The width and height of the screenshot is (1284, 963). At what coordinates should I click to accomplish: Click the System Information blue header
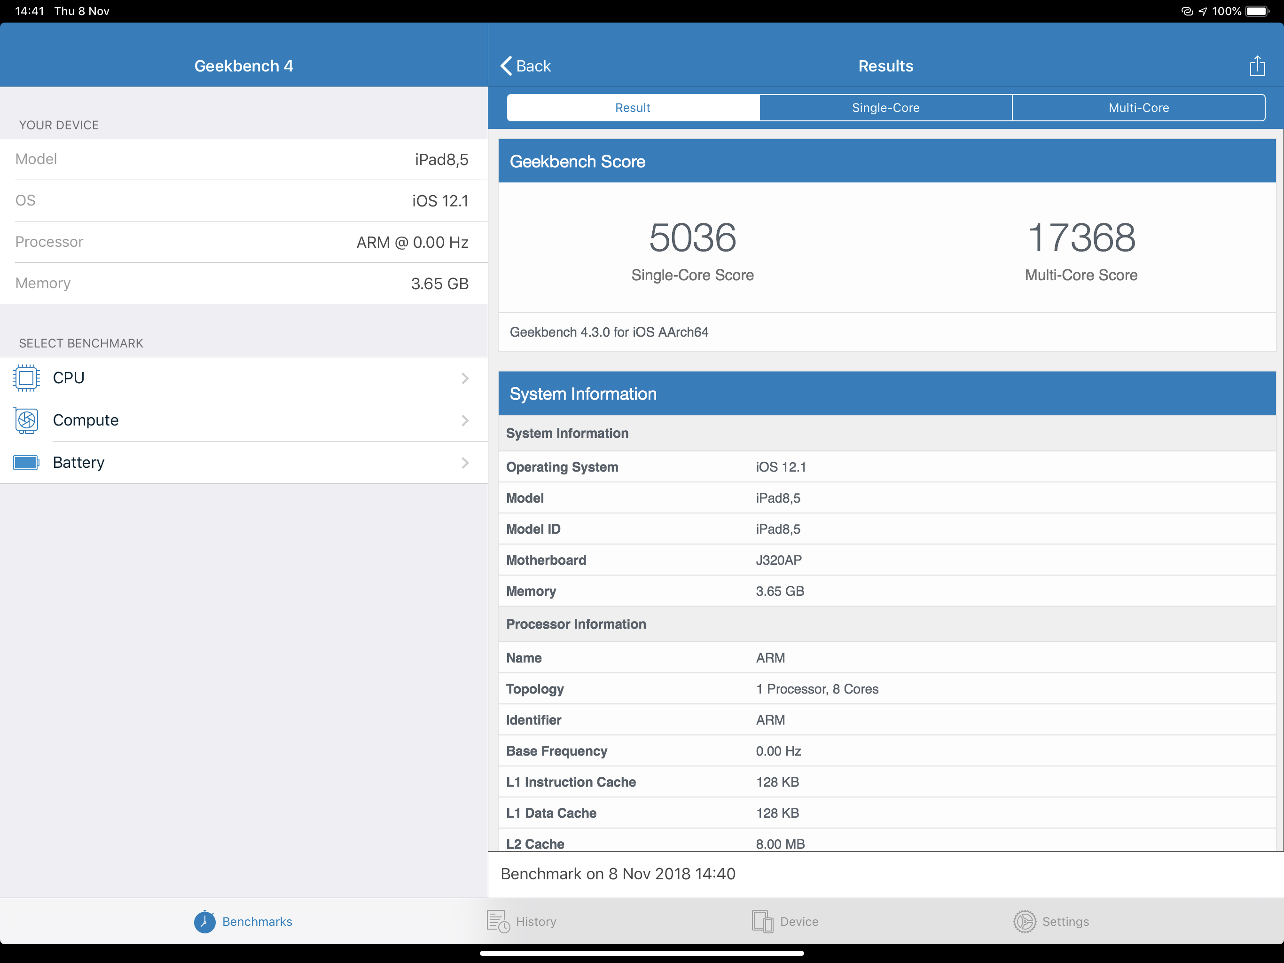pos(887,393)
